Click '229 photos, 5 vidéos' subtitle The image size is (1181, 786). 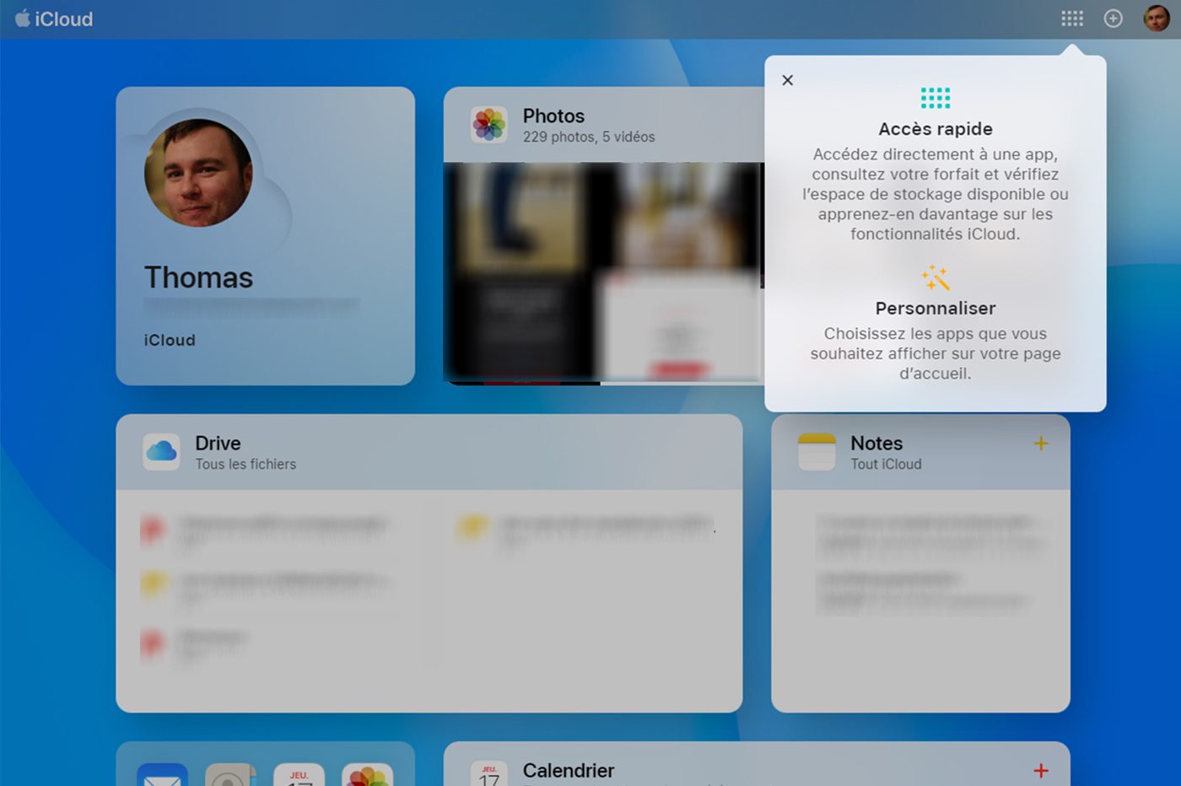589,137
